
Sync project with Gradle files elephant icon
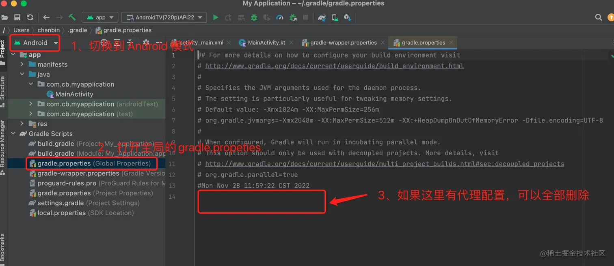coord(322,17)
